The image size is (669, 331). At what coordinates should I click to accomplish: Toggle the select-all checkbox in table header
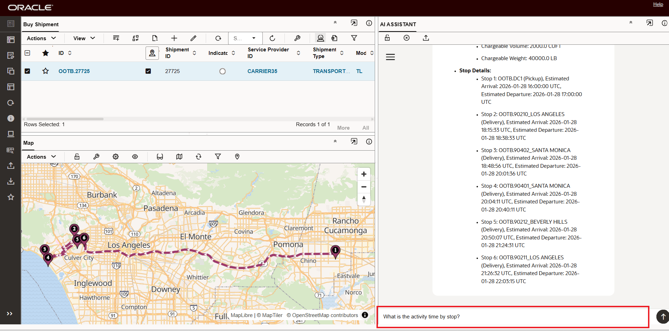click(27, 53)
